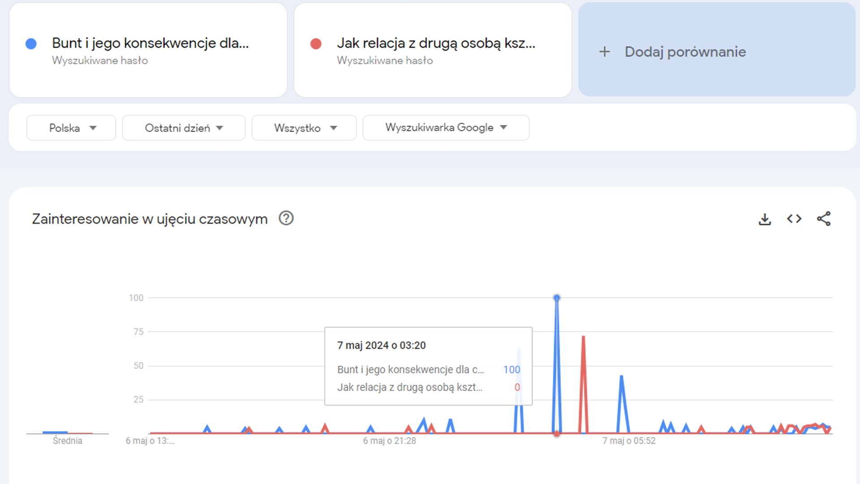The height and width of the screenshot is (484, 860).
Task: Download the chart data as CSV
Action: pyautogui.click(x=765, y=219)
